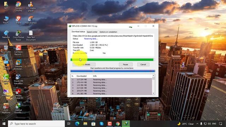Click the Receiving data... status text
The height and width of the screenshot is (127, 226).
pyautogui.click(x=91, y=39)
